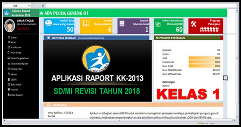Viewport: 241px width, 127px height.
Task: Click the NILAI KETRAMPILAN progress label
Action: pos(172,74)
